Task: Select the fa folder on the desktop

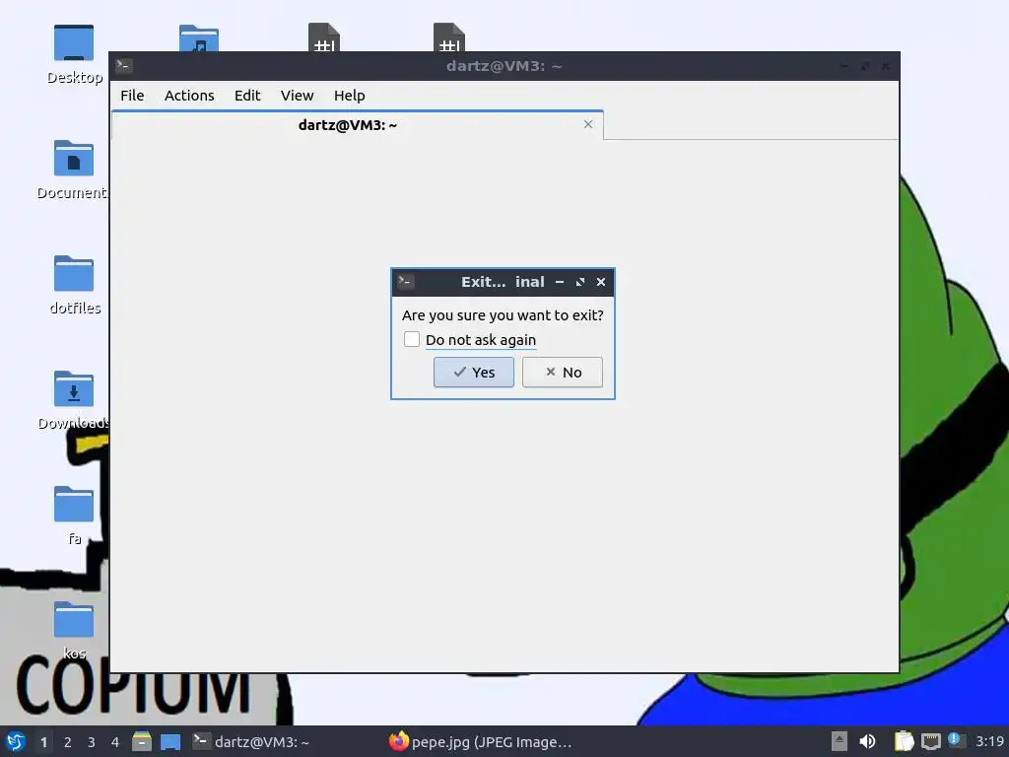Action: (x=73, y=504)
